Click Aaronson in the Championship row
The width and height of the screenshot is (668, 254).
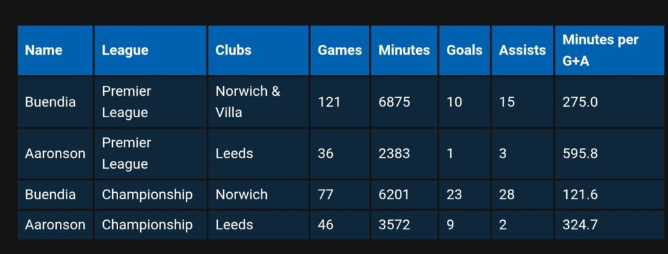pyautogui.click(x=55, y=225)
